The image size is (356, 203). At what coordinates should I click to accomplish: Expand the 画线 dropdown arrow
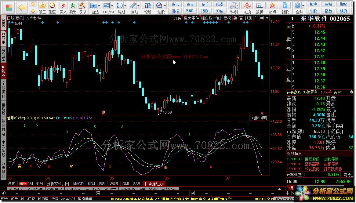[139, 6]
